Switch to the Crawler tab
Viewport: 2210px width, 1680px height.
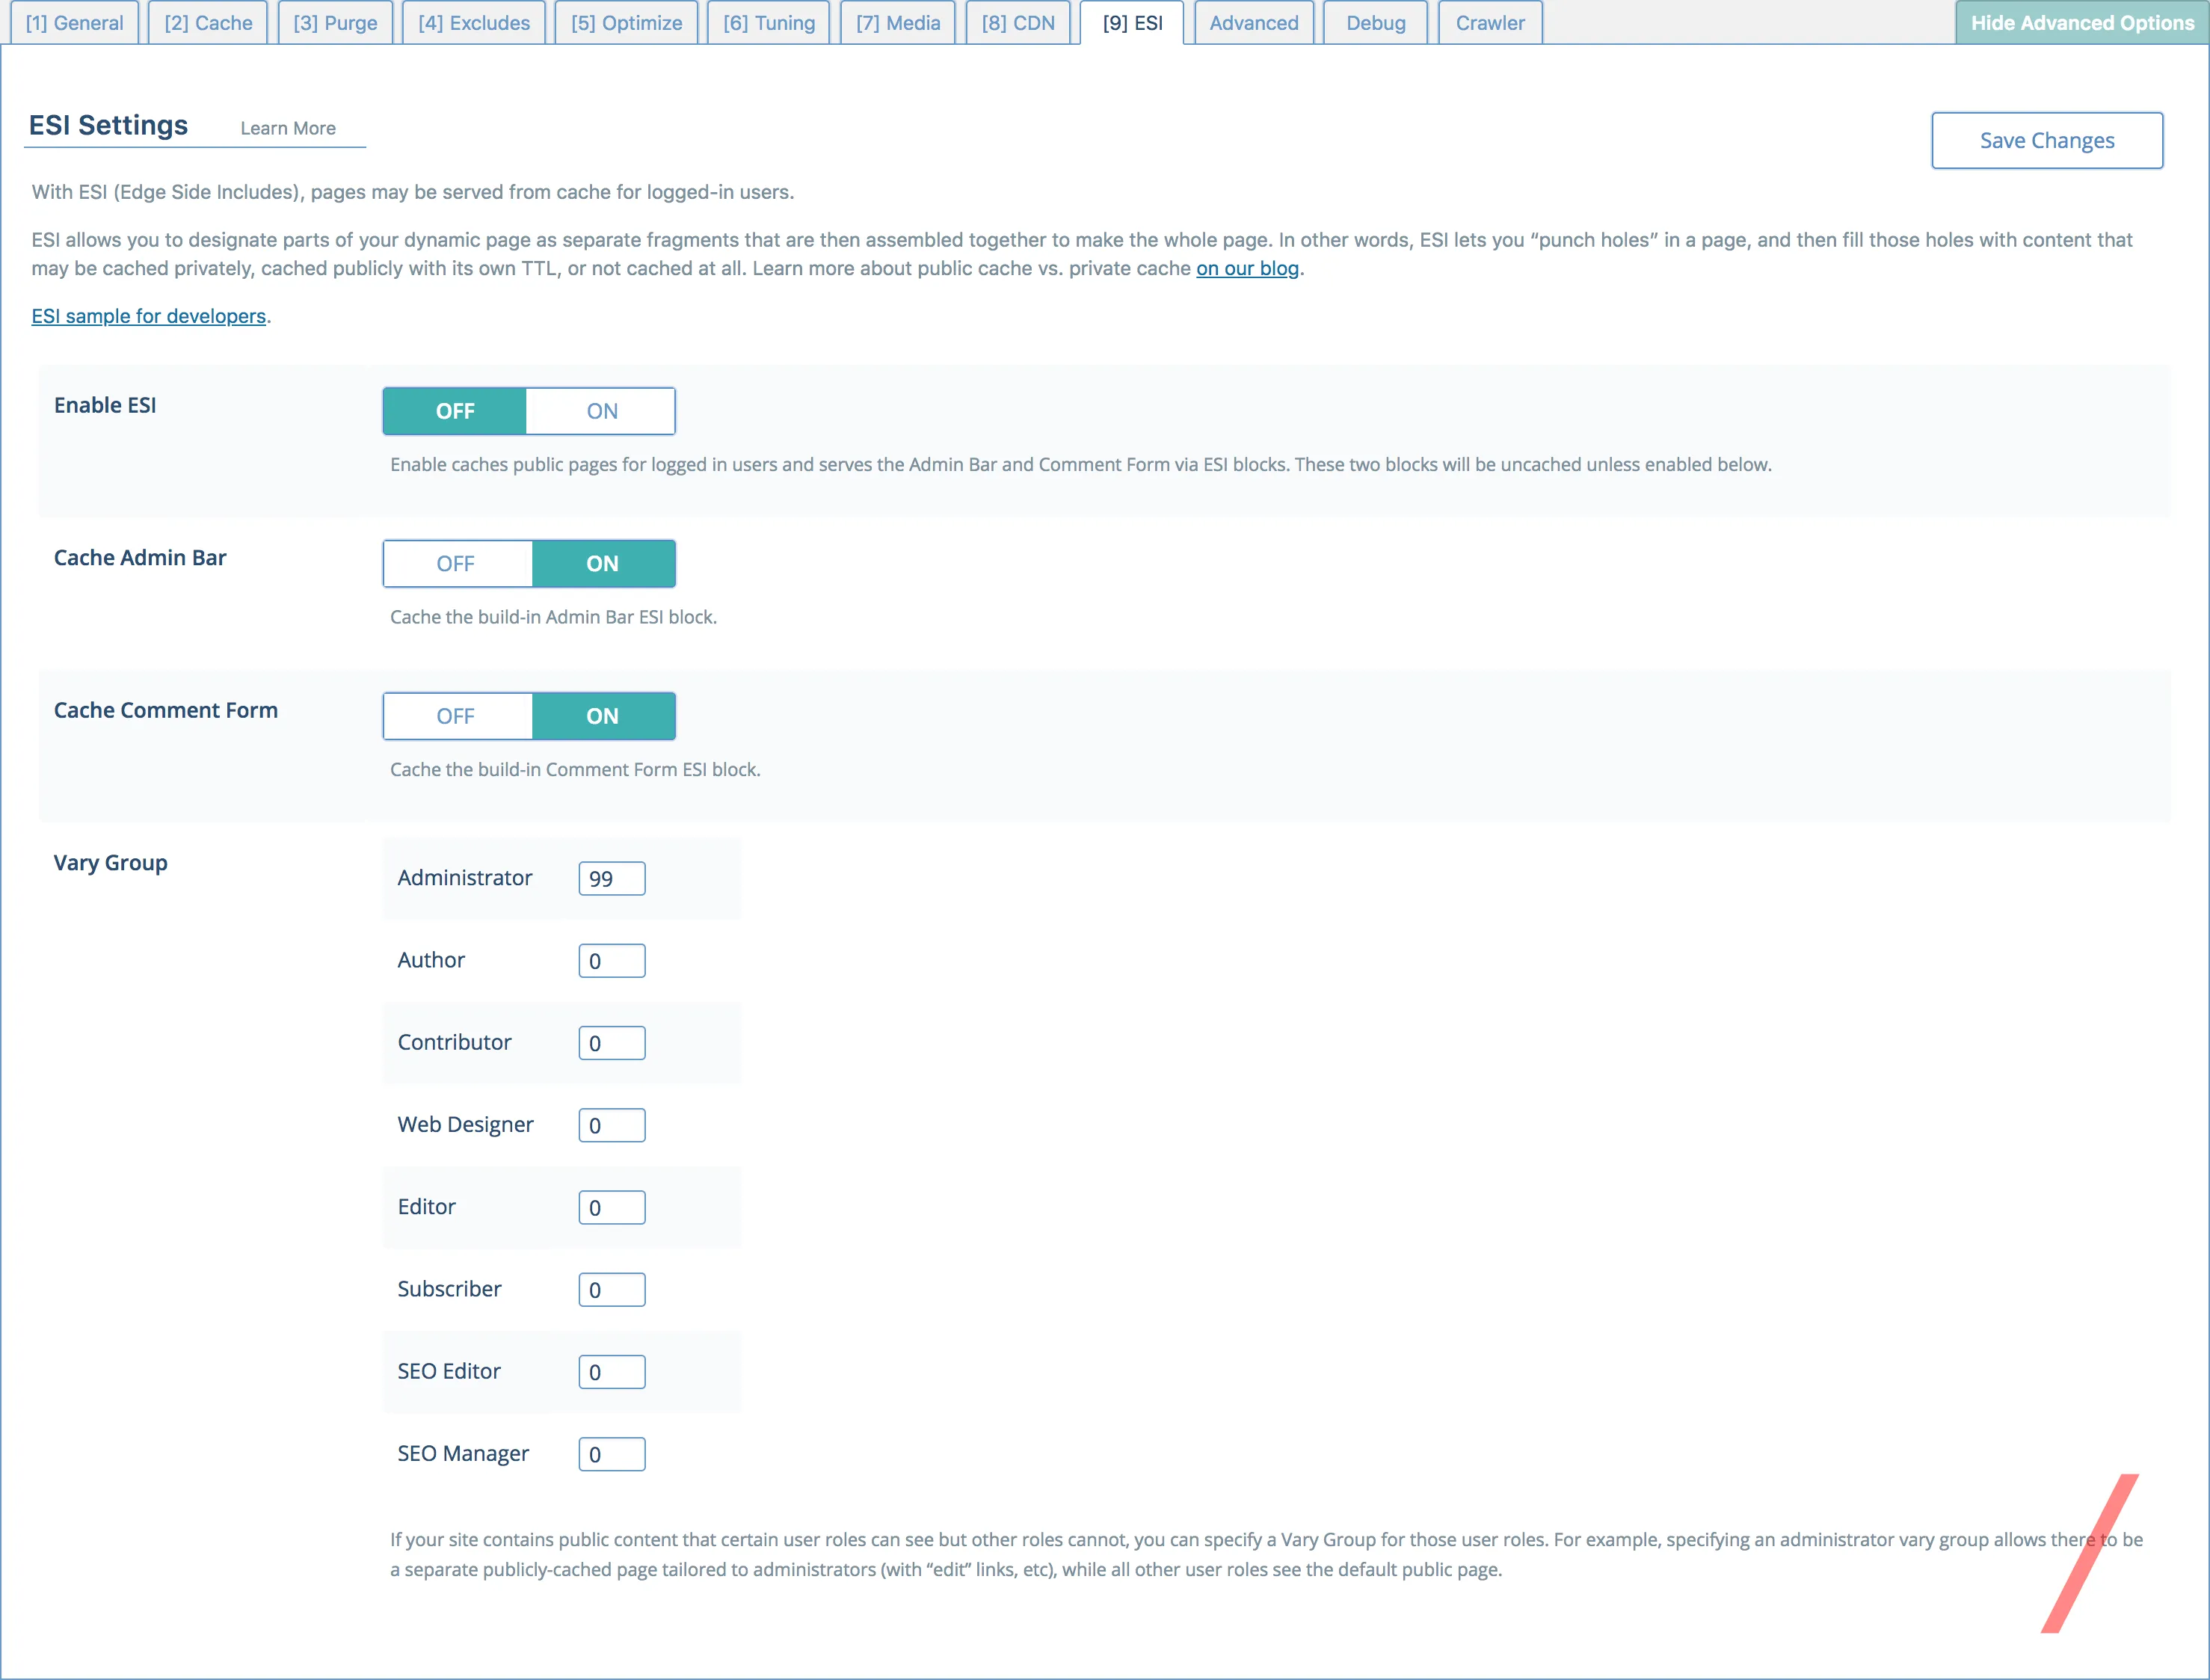(x=1489, y=22)
